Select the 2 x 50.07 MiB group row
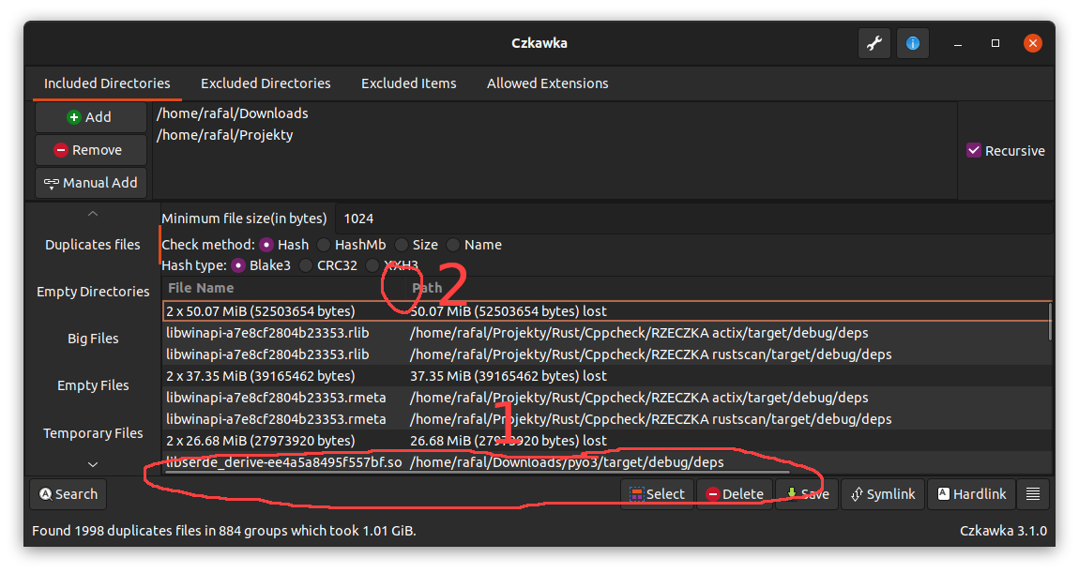Image resolution: width=1079 pixels, height=573 pixels. pos(605,311)
